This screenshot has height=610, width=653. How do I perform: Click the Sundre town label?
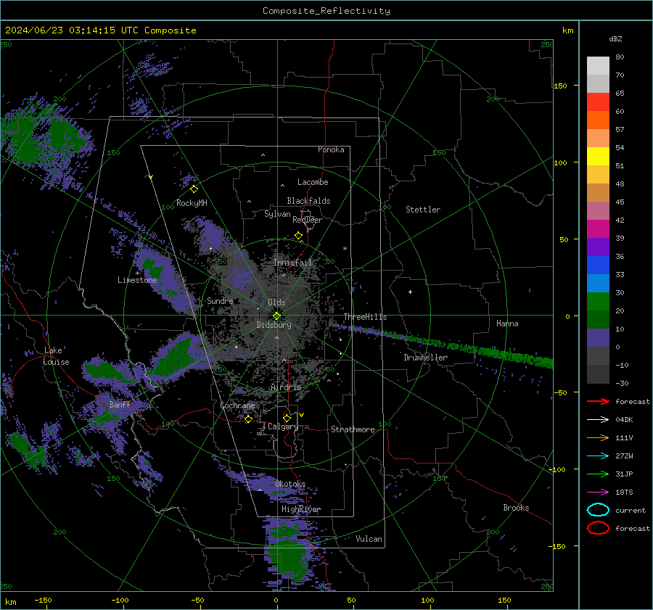point(220,301)
